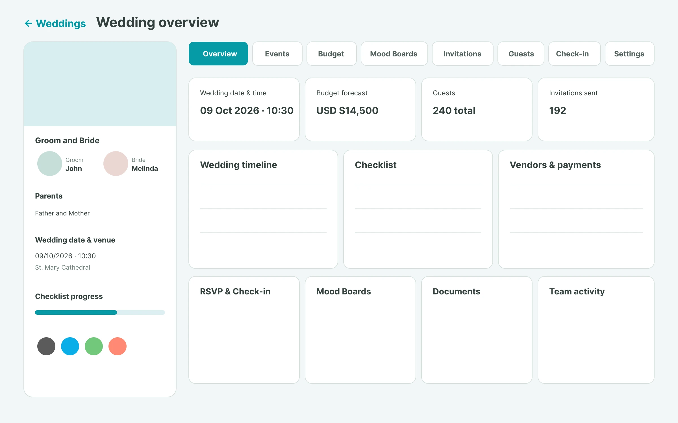The height and width of the screenshot is (423, 678).
Task: Click the '192' invitations value
Action: click(x=558, y=111)
